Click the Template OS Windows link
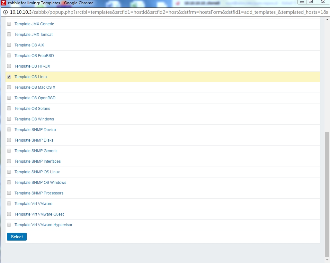The height and width of the screenshot is (263, 330). (x=34, y=119)
